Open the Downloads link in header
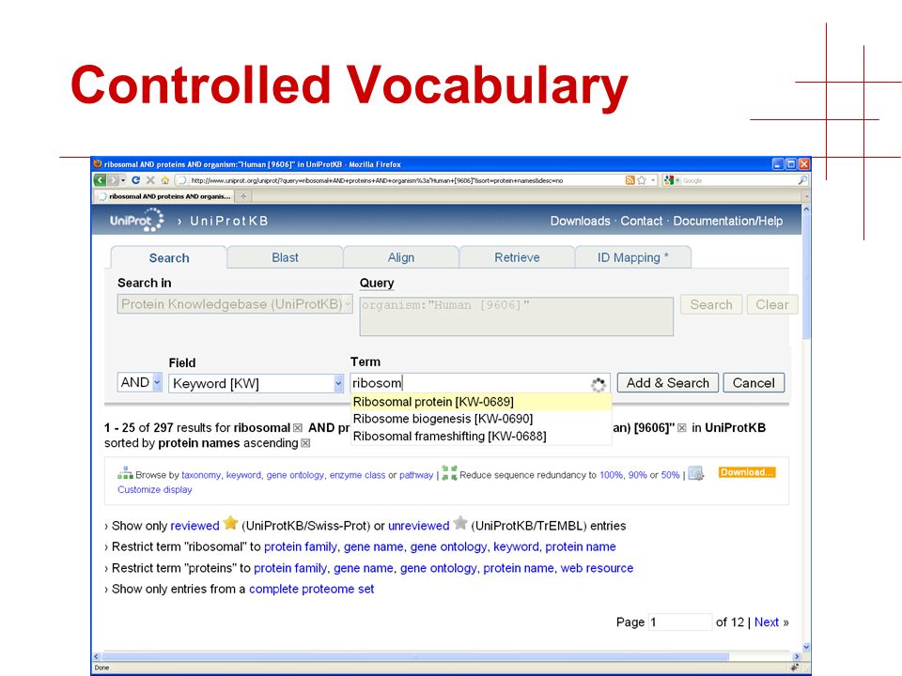Viewport: 902px width, 676px height. click(x=580, y=222)
